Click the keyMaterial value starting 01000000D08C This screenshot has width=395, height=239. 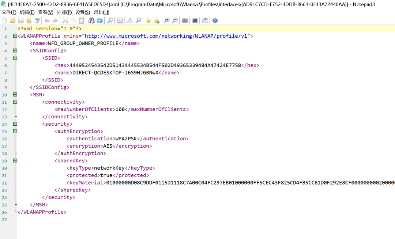[x=251, y=183]
